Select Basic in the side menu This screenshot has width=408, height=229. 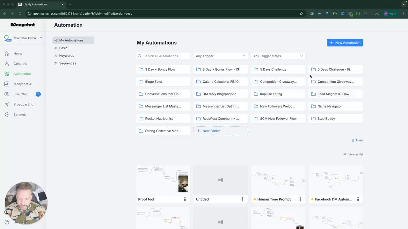(63, 48)
